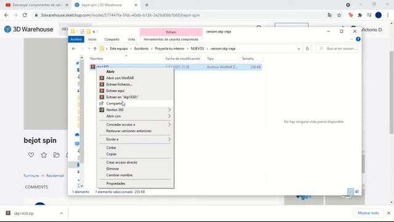394x222 pixels.
Task: Select Restaurar versiones anteriores
Action: tap(129, 131)
